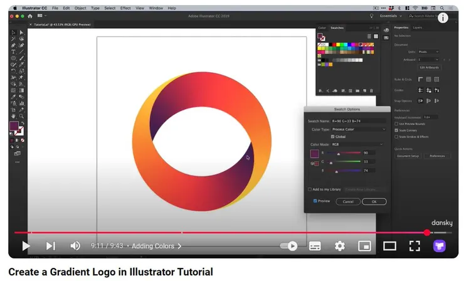
Task: Click the Document Setup button
Action: pyautogui.click(x=408, y=156)
